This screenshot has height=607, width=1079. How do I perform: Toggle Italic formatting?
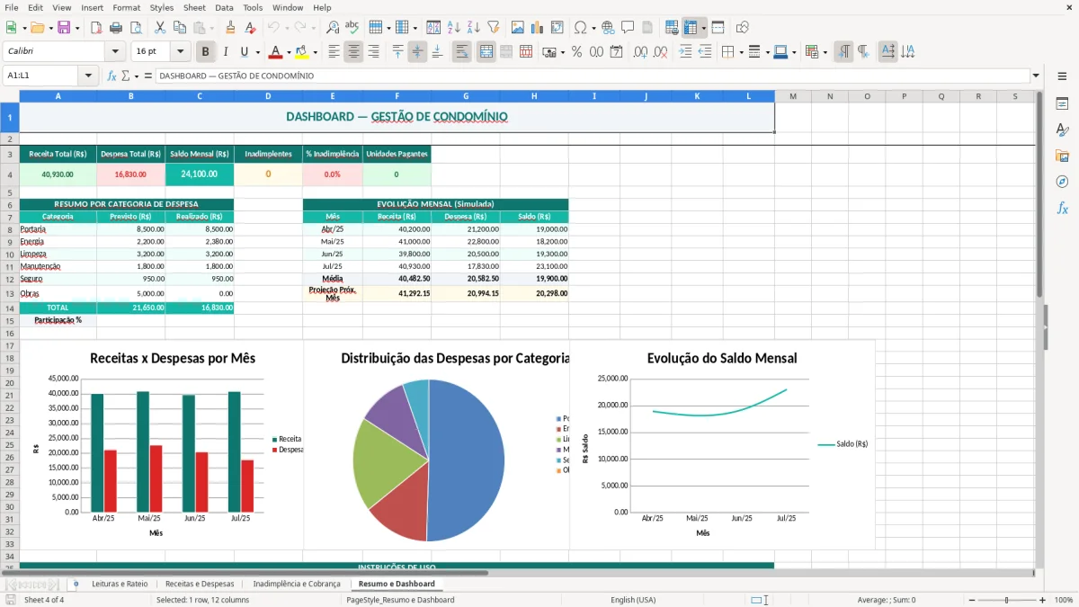226,51
